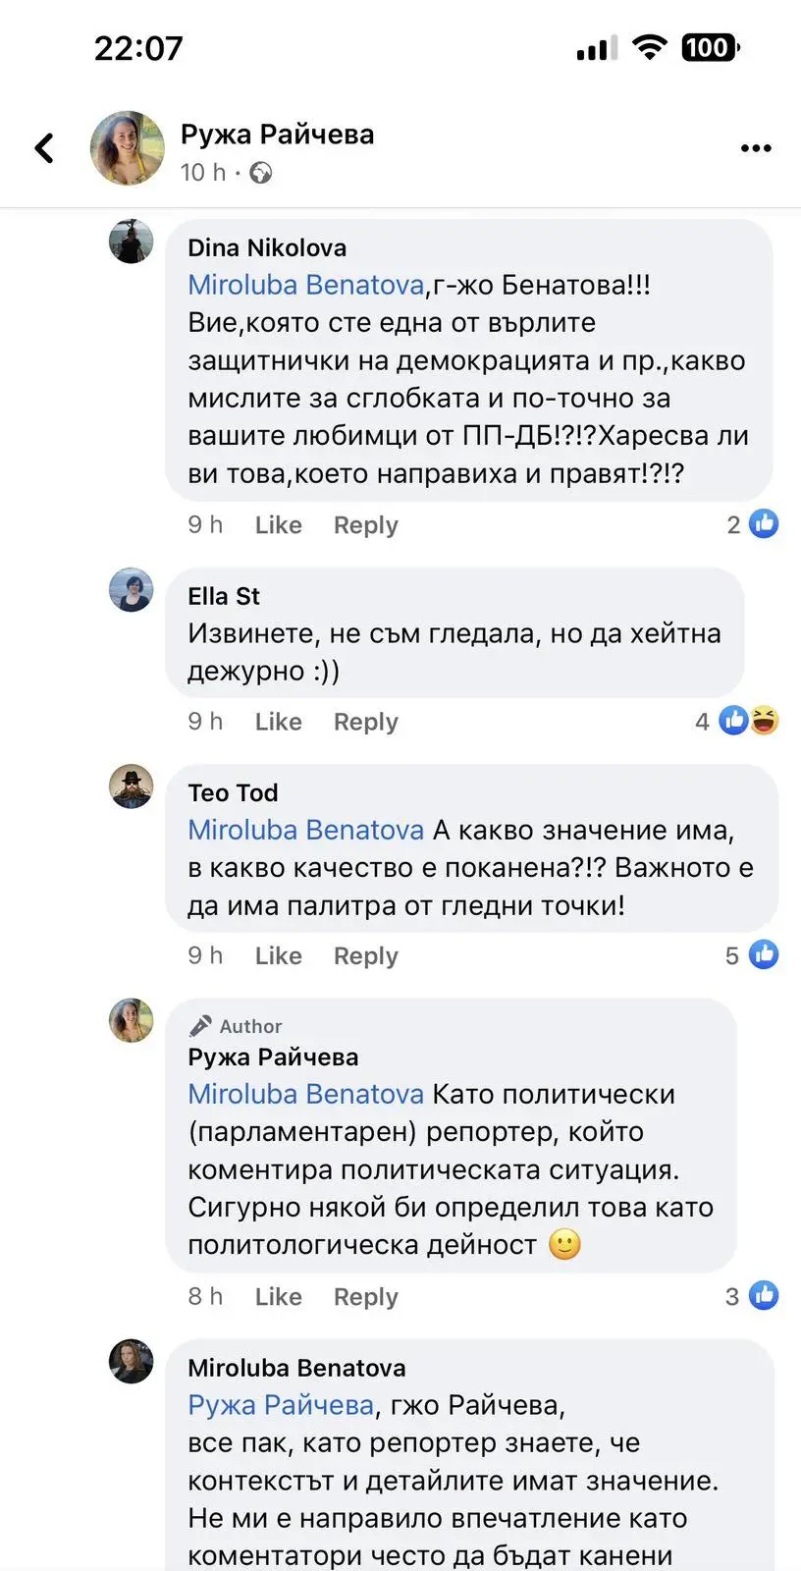Image resolution: width=801 pixels, height=1571 pixels.
Task: View like count on Dina Nikolova's comment
Action: coord(754,524)
